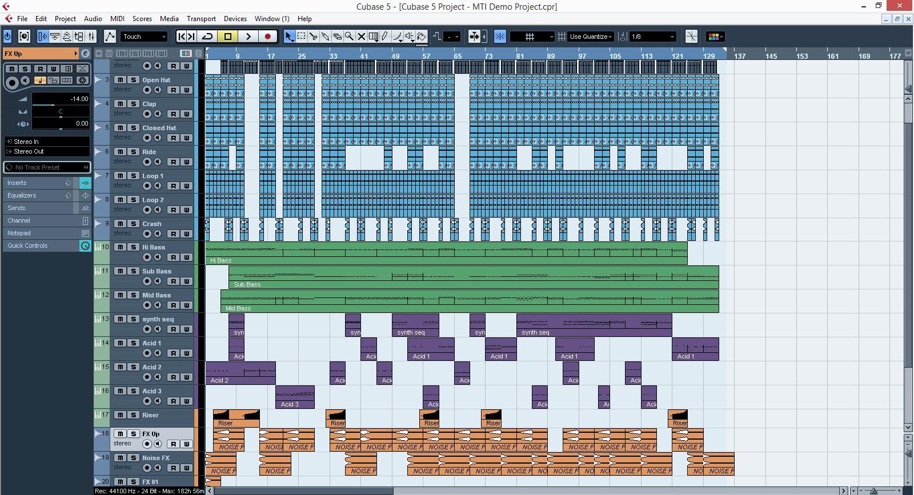Toggle Autoscroll button
Viewport: 914px width, 495px height.
(475, 37)
